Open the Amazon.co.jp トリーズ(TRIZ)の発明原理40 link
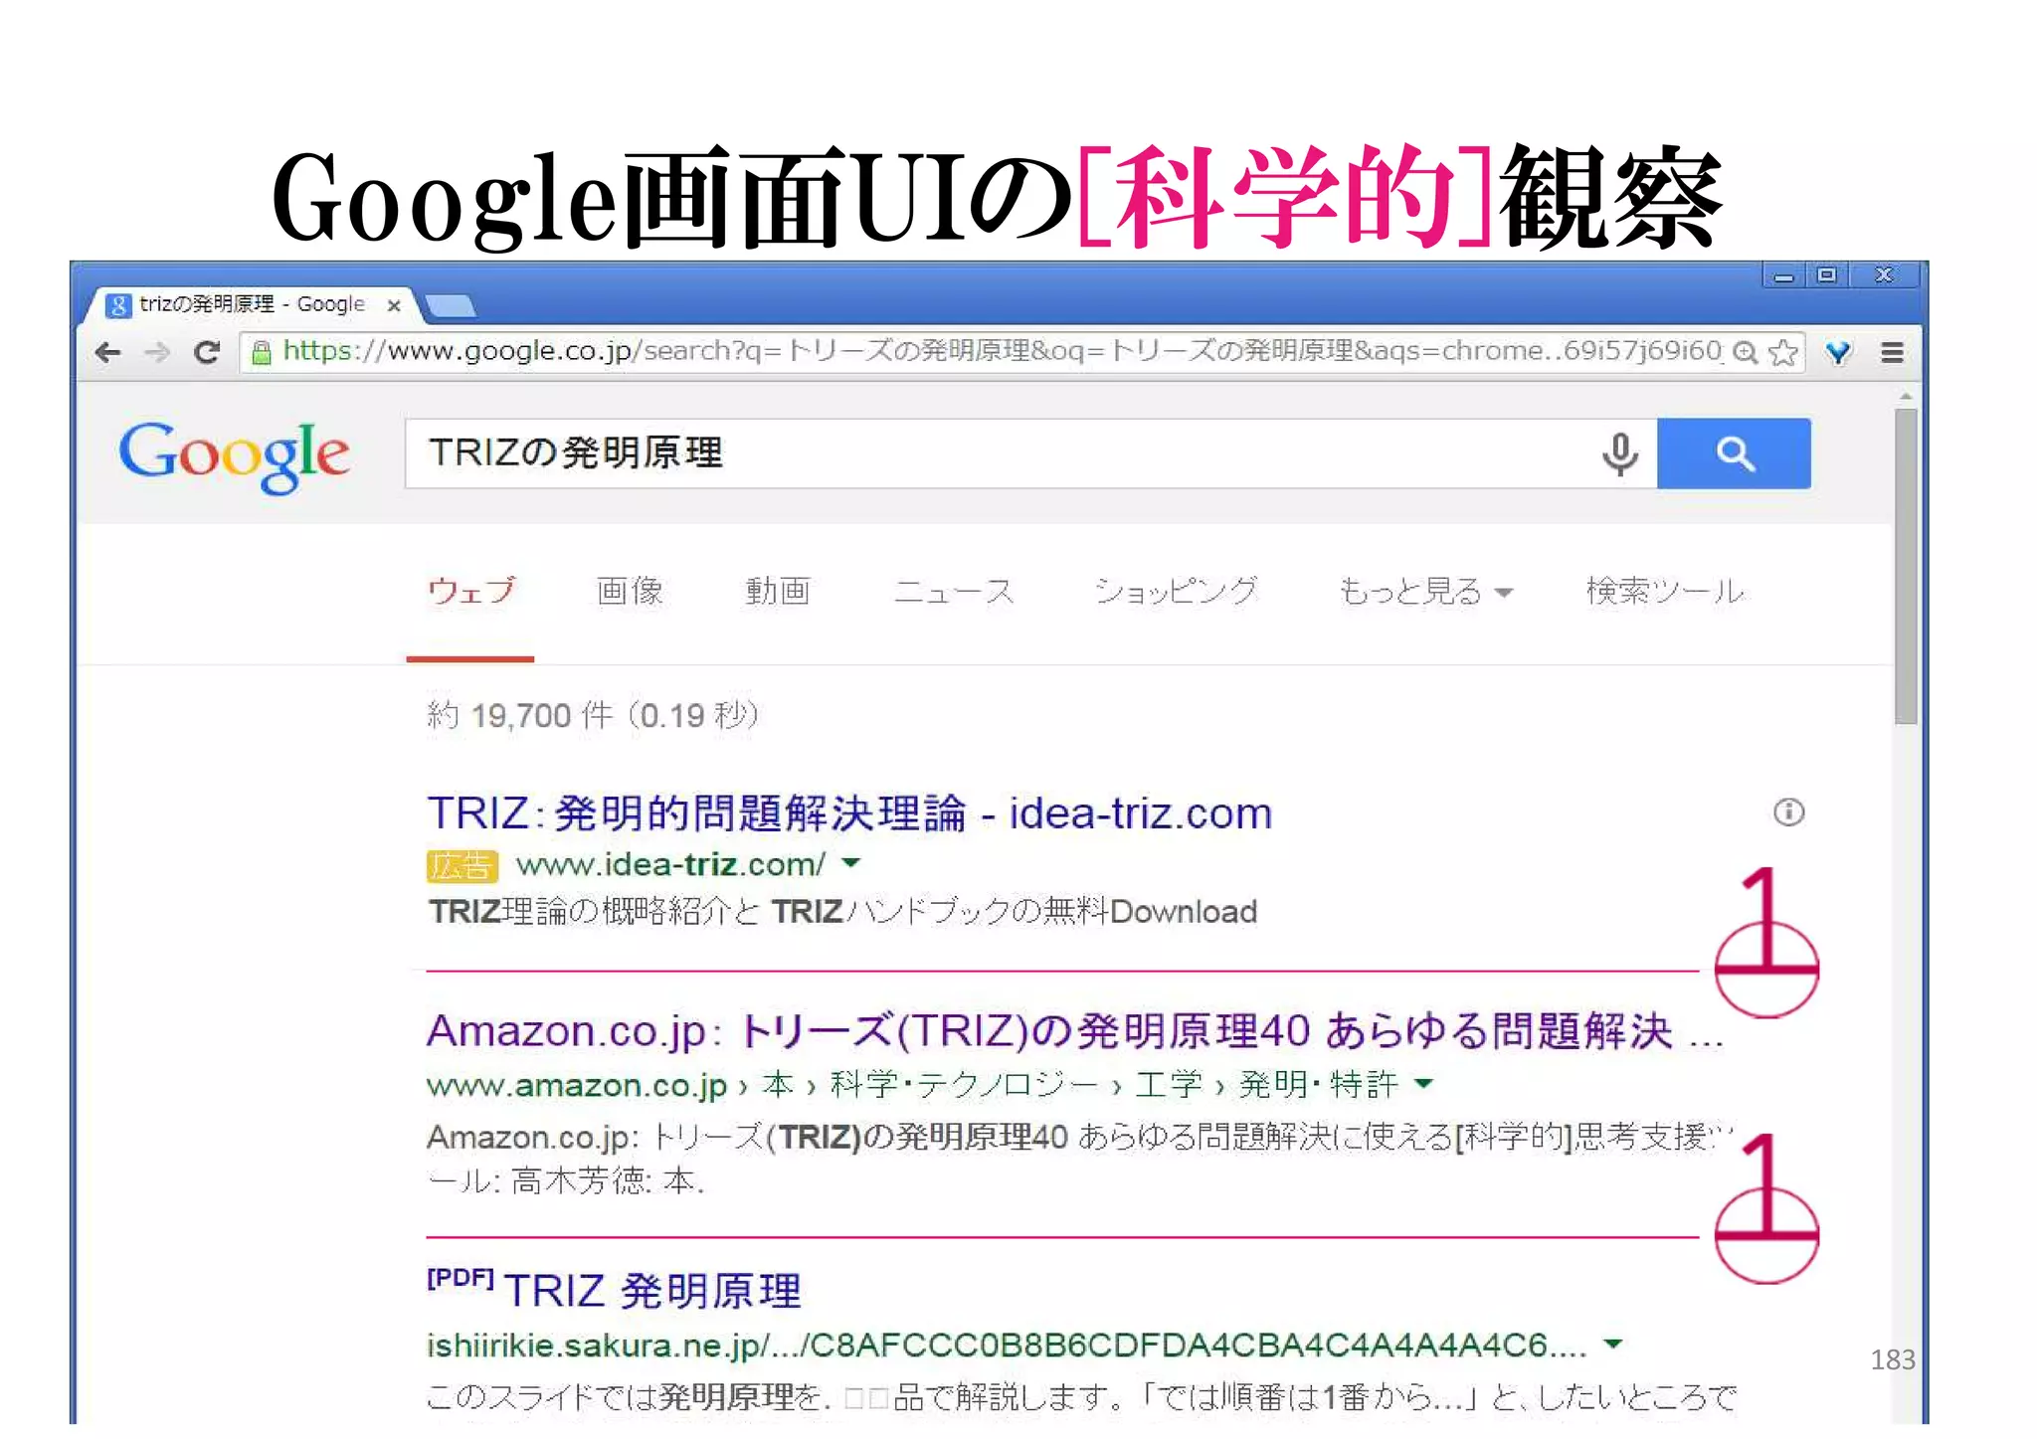 pos(1074,1031)
